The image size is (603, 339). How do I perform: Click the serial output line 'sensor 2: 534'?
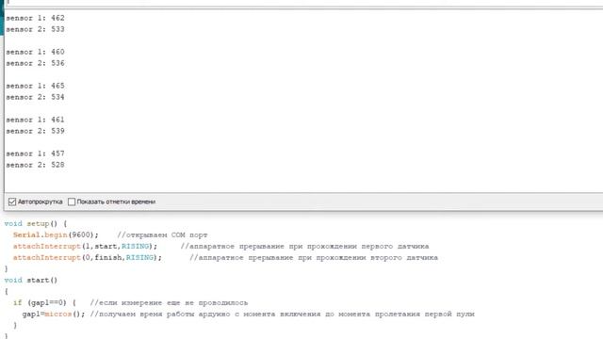[x=35, y=97]
